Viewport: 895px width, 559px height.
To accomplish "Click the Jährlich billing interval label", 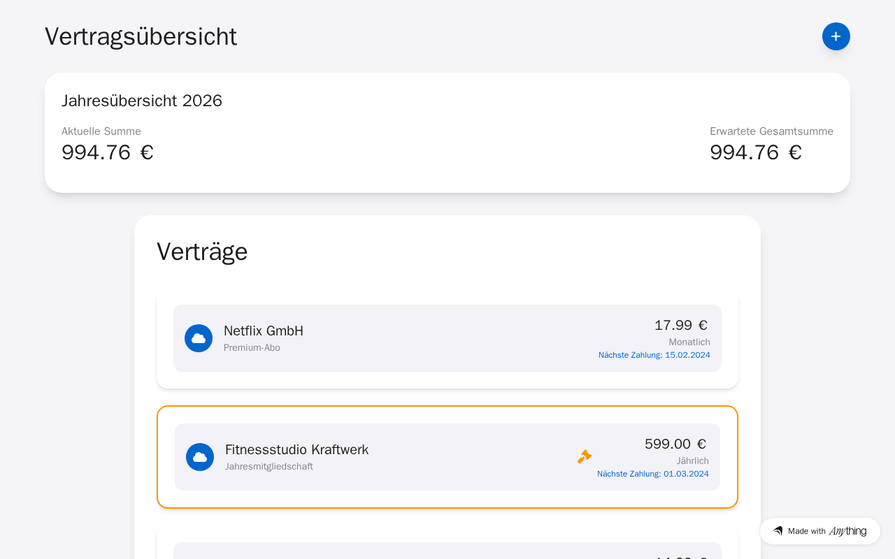I will [x=693, y=461].
